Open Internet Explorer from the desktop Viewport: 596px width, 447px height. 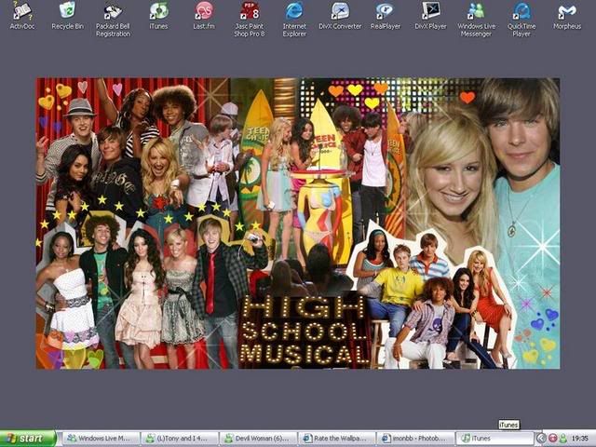coord(294,11)
